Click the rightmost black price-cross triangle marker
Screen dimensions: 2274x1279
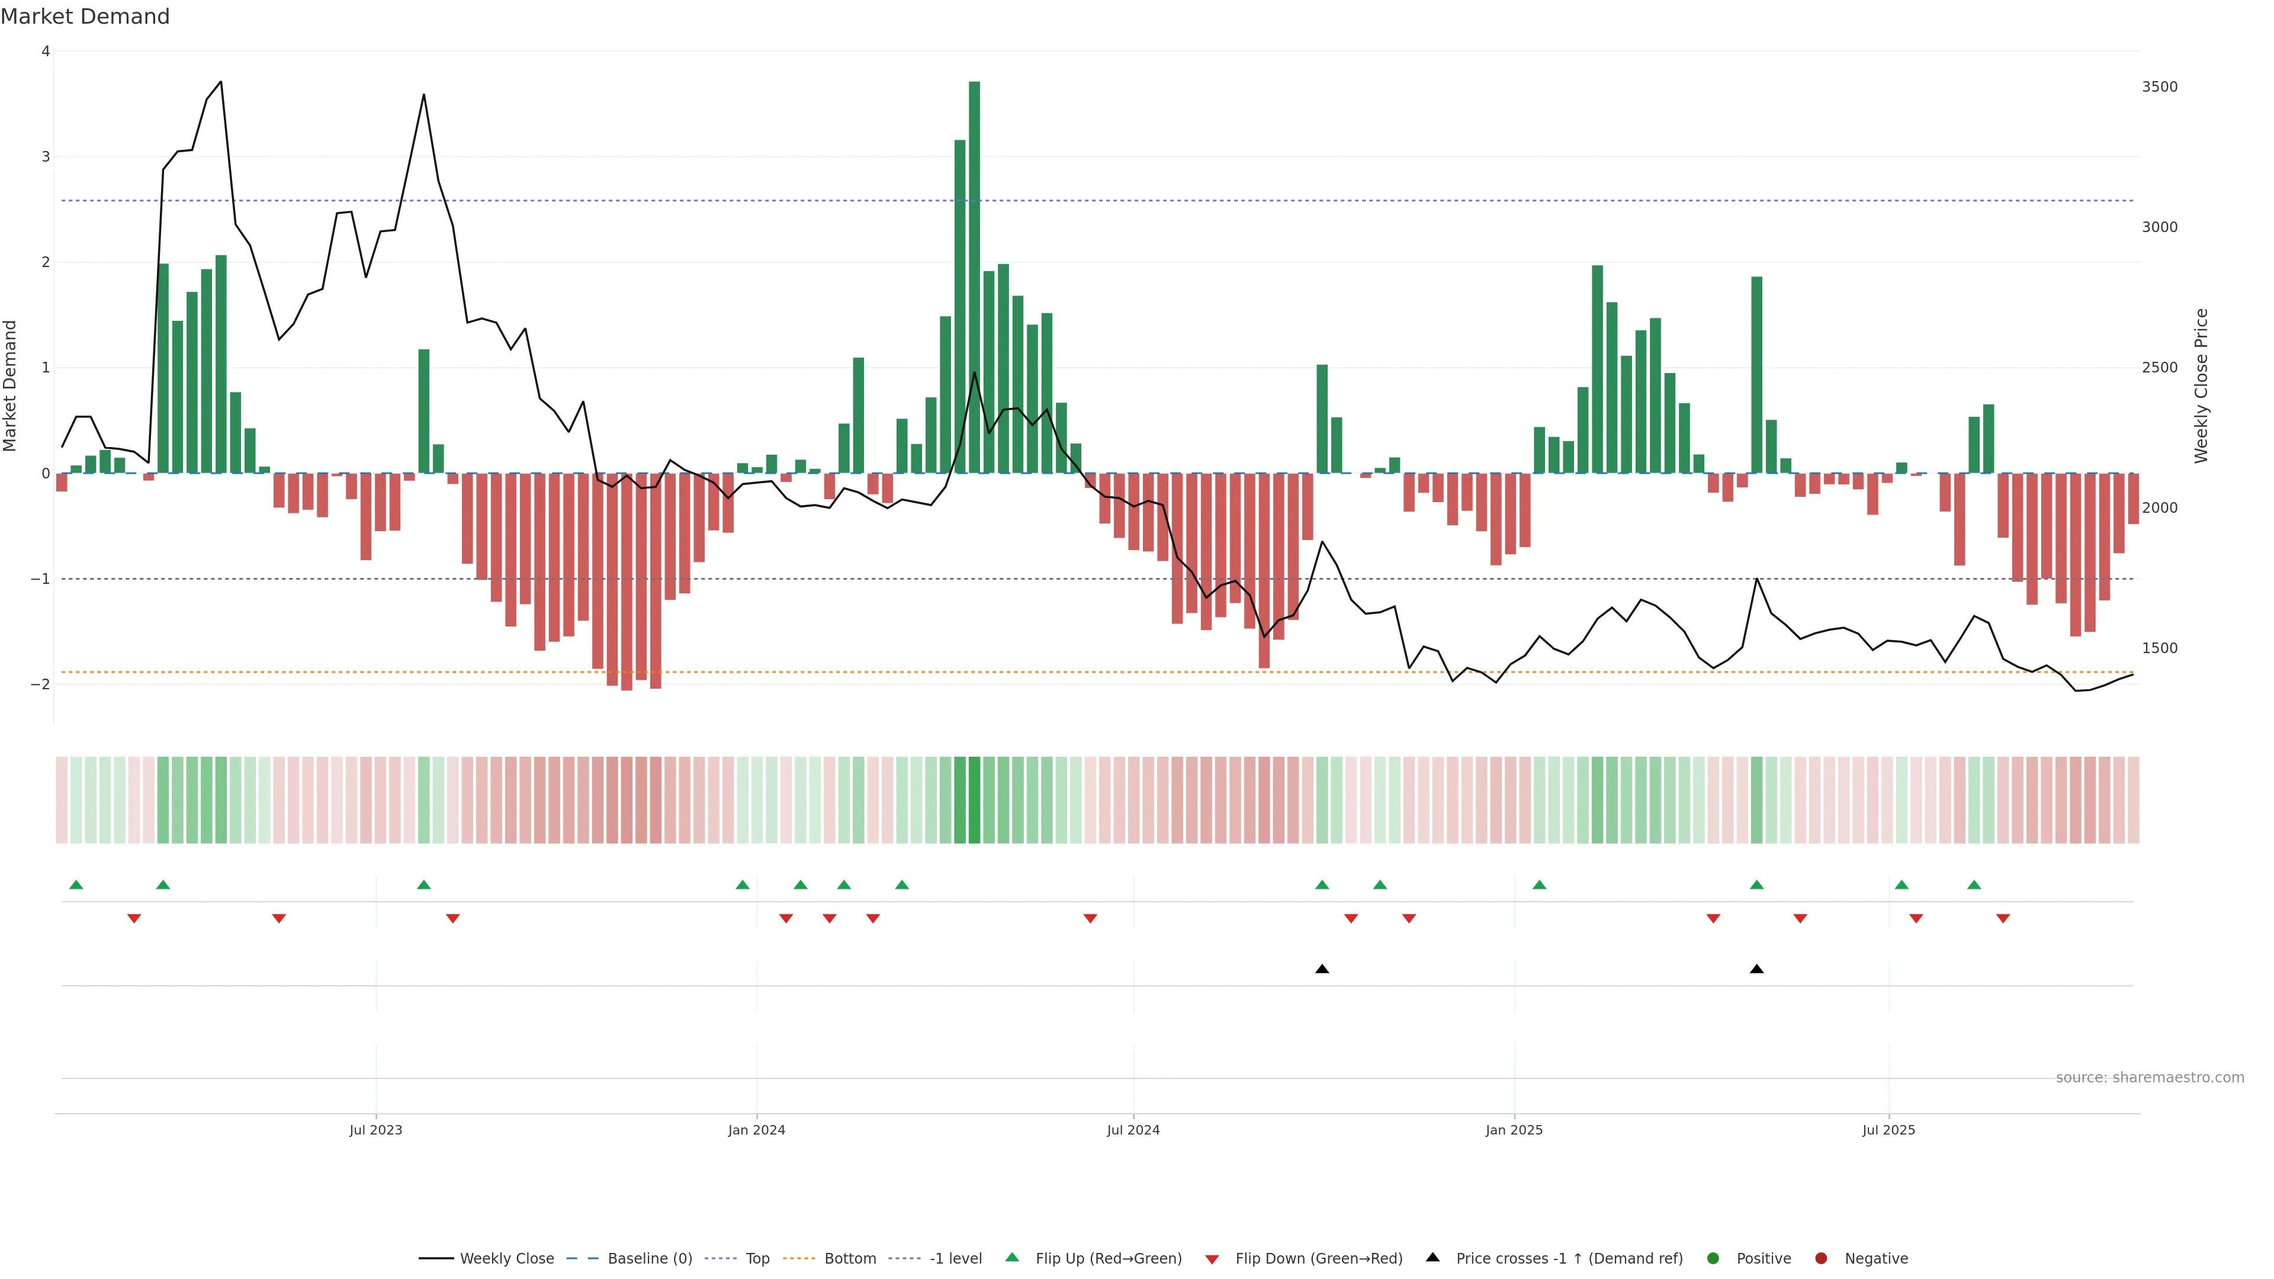[1756, 969]
